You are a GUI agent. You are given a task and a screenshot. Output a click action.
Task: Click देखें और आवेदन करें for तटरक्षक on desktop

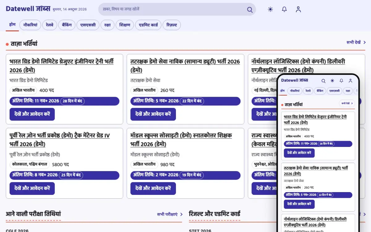[x=153, y=114]
